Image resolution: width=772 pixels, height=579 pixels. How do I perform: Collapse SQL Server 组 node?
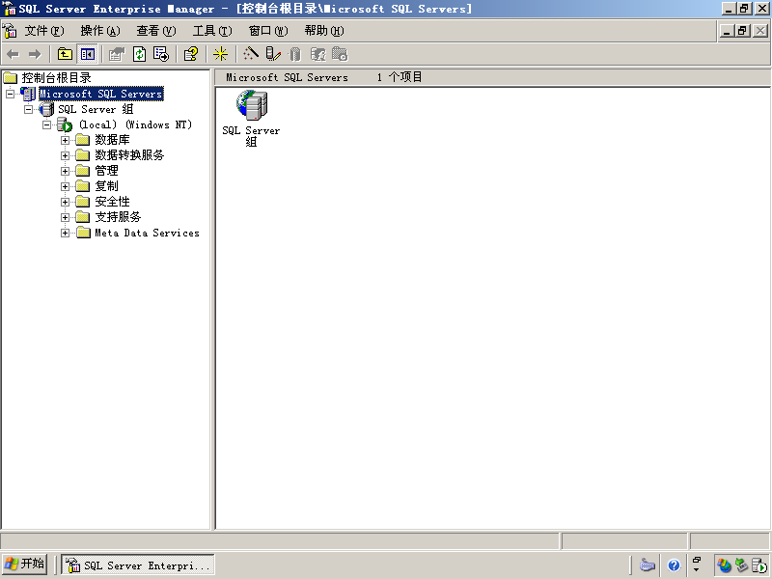[x=29, y=109]
